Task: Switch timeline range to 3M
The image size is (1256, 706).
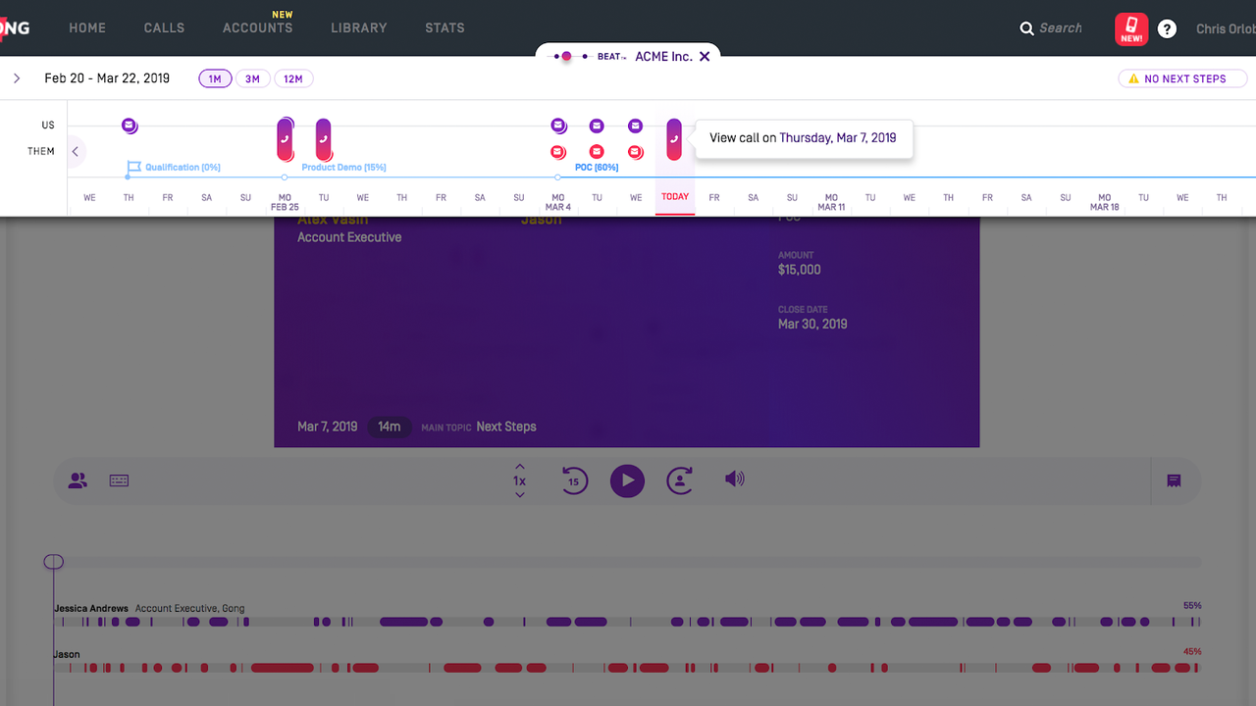Action: pos(252,78)
